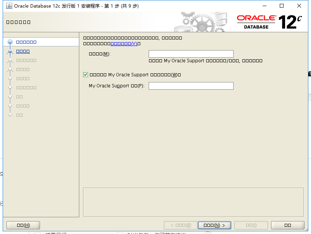The width and height of the screenshot is (311, 234).
Task: Click the first step's circle marker in sidebar
Action: (x=10, y=42)
